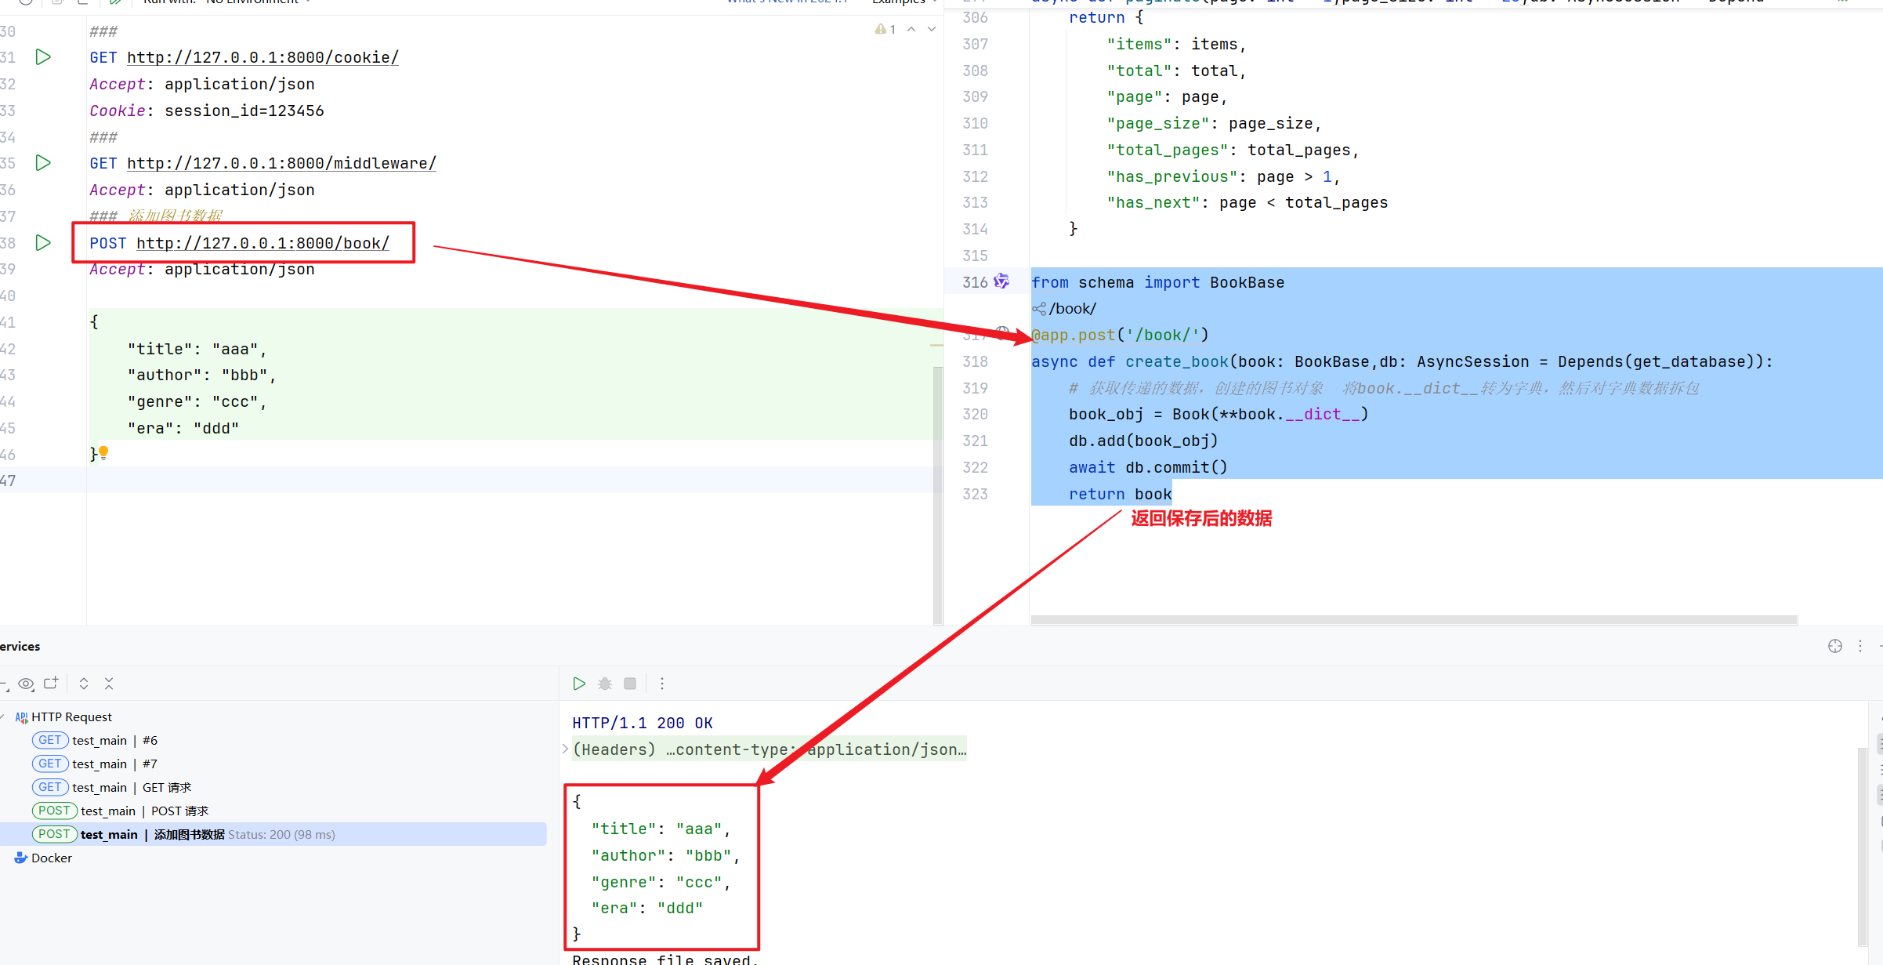Click the quick-fix light bulb icon
This screenshot has height=965, width=1883.
click(103, 452)
